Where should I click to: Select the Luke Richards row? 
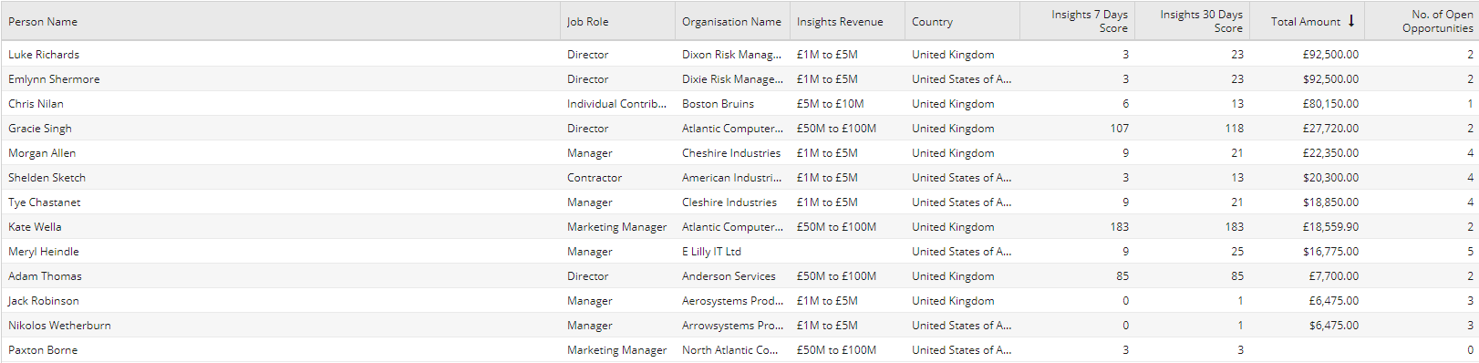[739, 54]
